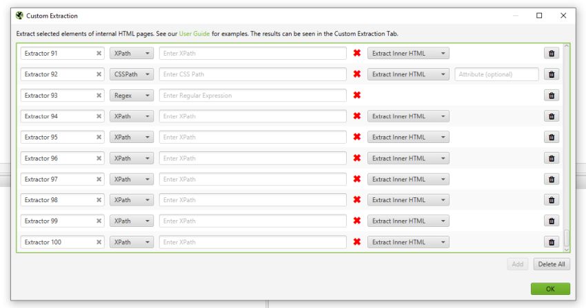This screenshot has width=586, height=308.
Task: Click red invalid marker for Extractor 94
Action: [356, 116]
